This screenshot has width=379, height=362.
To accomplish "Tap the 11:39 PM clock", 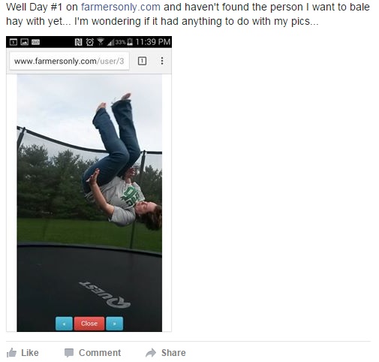I will 153,41.
